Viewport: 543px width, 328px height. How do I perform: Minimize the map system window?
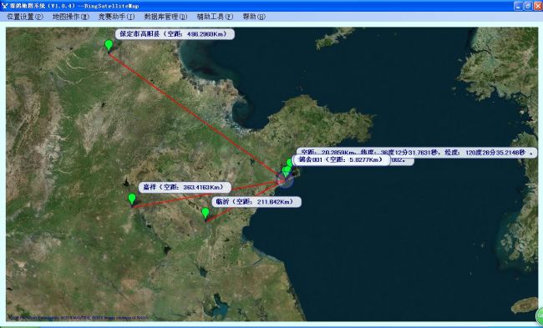[x=519, y=5]
